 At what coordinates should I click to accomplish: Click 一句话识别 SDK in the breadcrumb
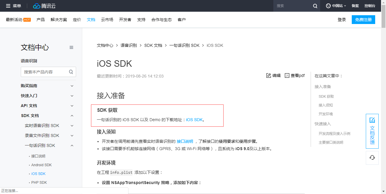coord(184,45)
